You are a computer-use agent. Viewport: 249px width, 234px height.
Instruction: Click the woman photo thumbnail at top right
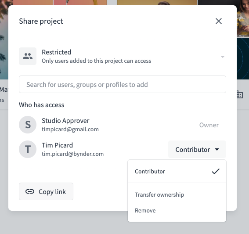click(243, 18)
